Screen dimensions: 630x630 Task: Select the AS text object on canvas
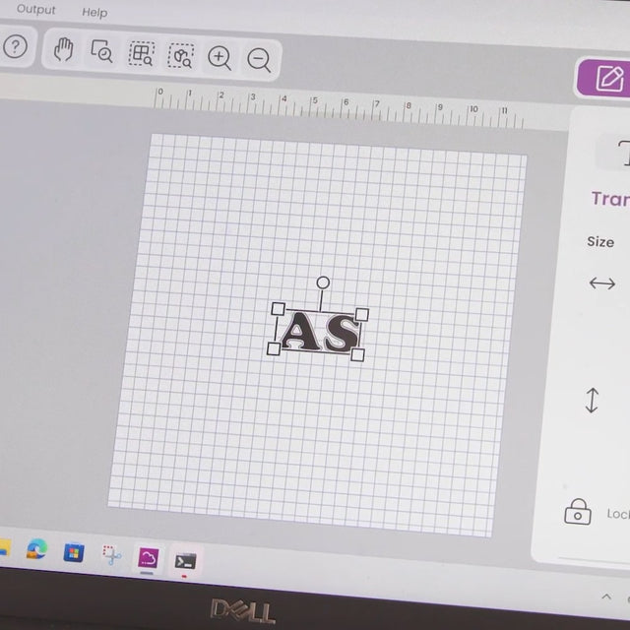coord(319,333)
